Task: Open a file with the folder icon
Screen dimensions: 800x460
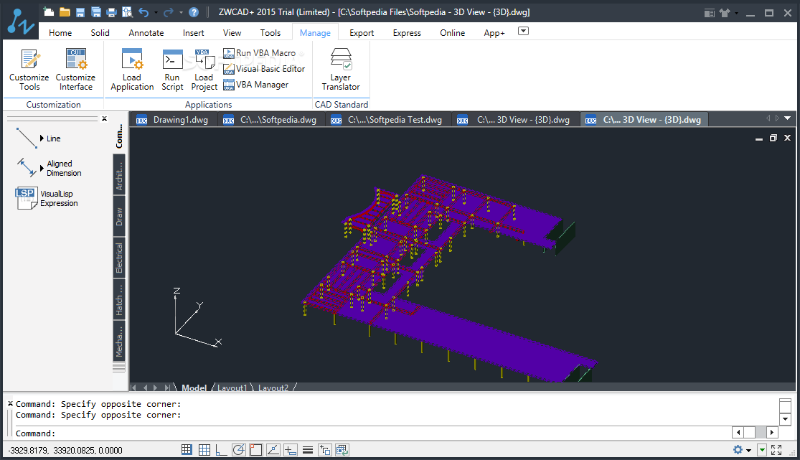Action: pos(65,11)
